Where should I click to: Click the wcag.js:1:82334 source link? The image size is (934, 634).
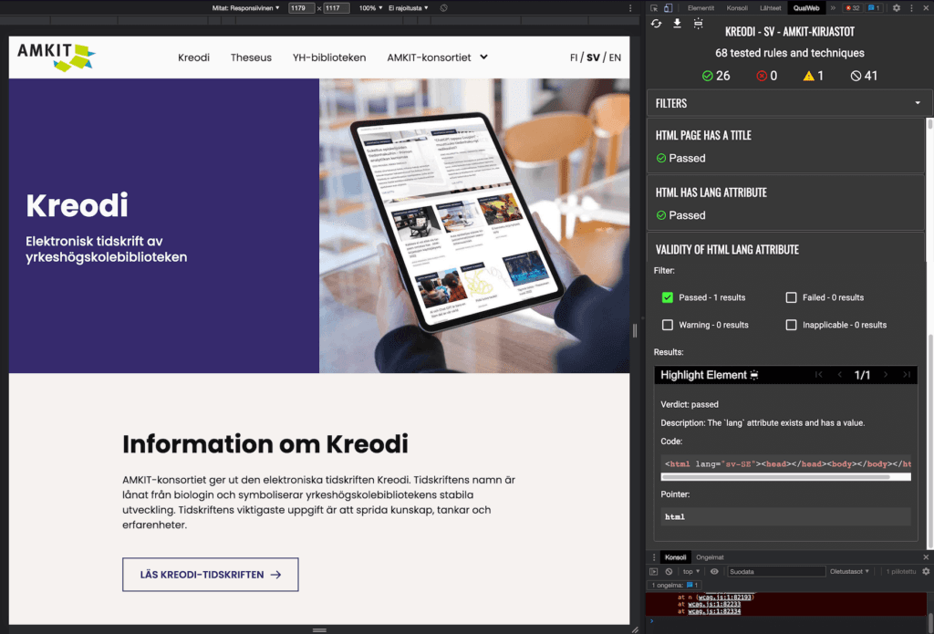coord(714,611)
